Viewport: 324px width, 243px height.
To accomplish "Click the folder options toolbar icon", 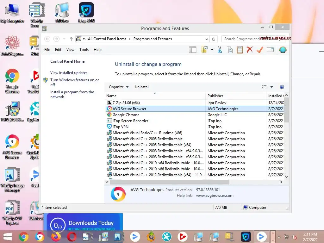I will pos(205,50).
